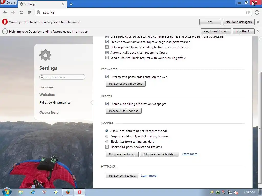262x196 pixels.
Task: Toggle Enable auto-filling of forms checkbox
Action: pos(107,104)
